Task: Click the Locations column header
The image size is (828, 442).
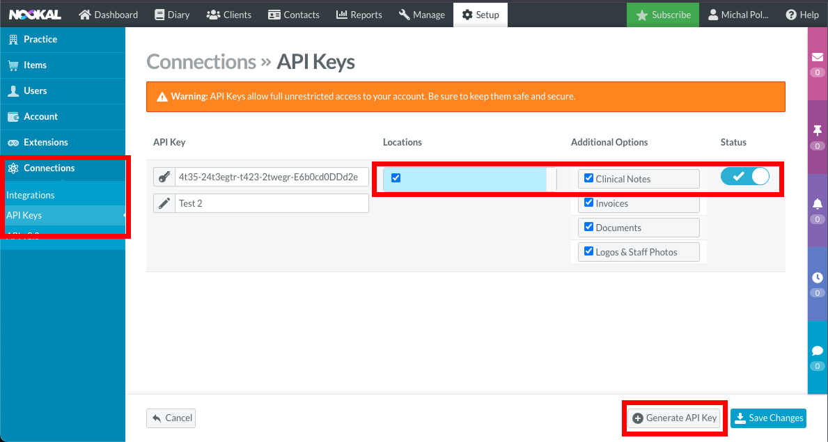Action: tap(403, 142)
